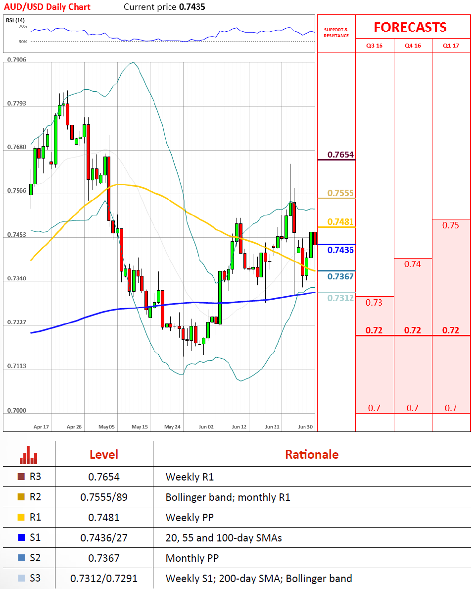Screen dimensions: 476x589
Task: Click the Q1 17 forecast column header
Action: tap(451, 46)
